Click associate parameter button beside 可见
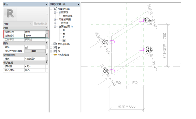The width and height of the screenshot is (196, 119). click(x=47, y=47)
